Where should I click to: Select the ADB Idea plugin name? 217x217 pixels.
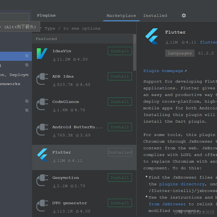tap(63, 76)
